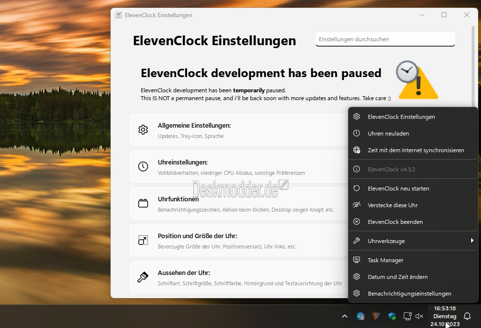Open Task Manager from the context menu
This screenshot has width=481, height=328.
tap(413, 260)
